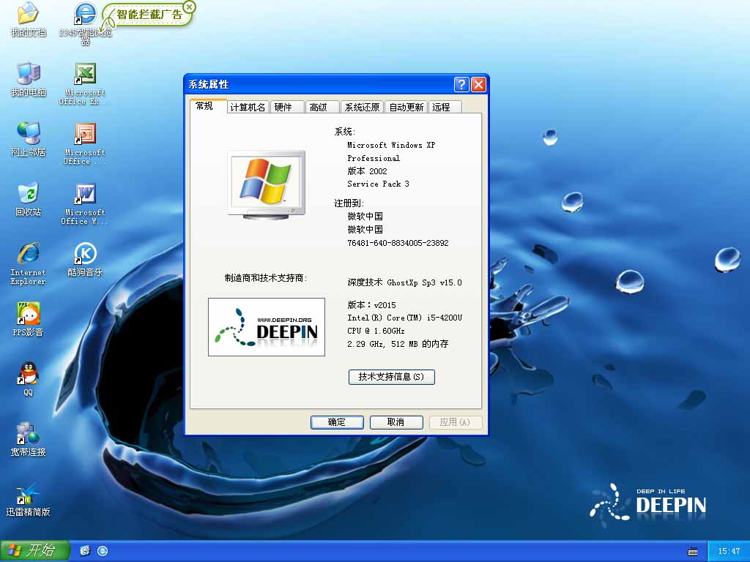750x562 pixels.
Task: Click the show desktop quick launch icon
Action: click(x=85, y=550)
